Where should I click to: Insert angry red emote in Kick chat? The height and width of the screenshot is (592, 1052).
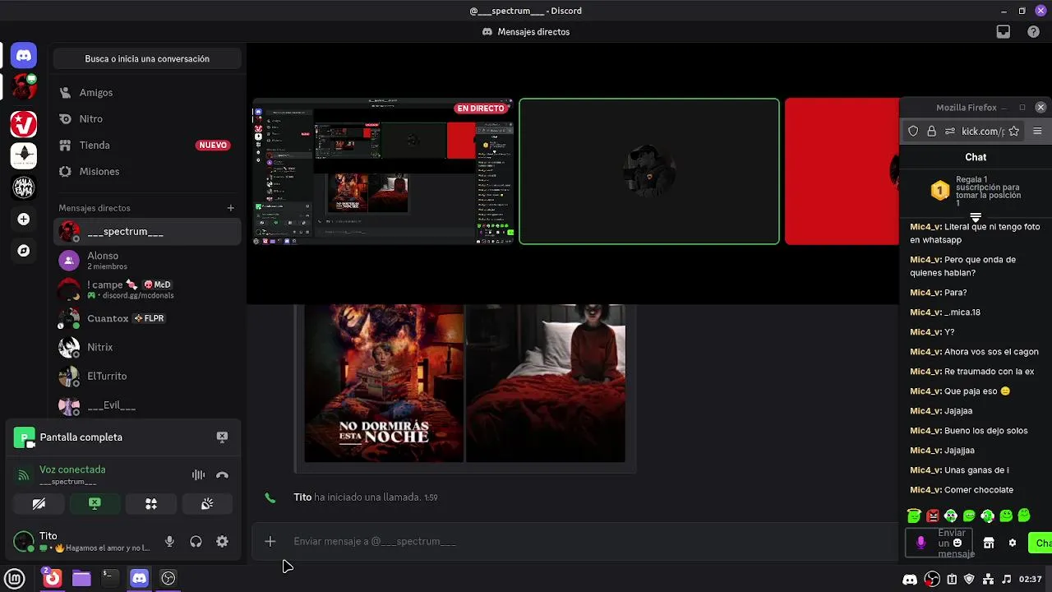pyautogui.click(x=933, y=516)
